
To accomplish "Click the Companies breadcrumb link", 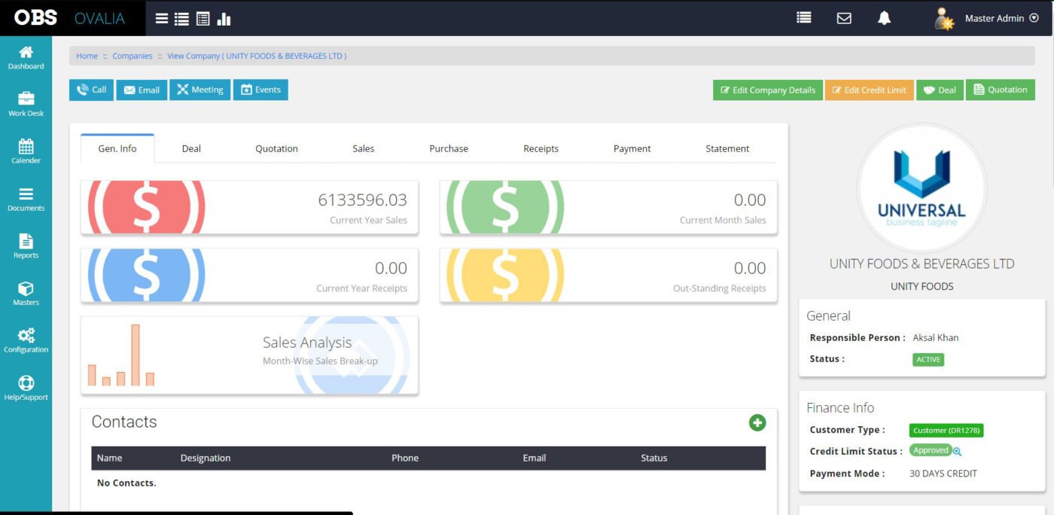I will (133, 56).
